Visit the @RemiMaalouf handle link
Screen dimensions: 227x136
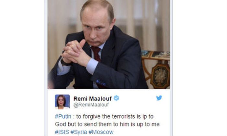point(91,105)
